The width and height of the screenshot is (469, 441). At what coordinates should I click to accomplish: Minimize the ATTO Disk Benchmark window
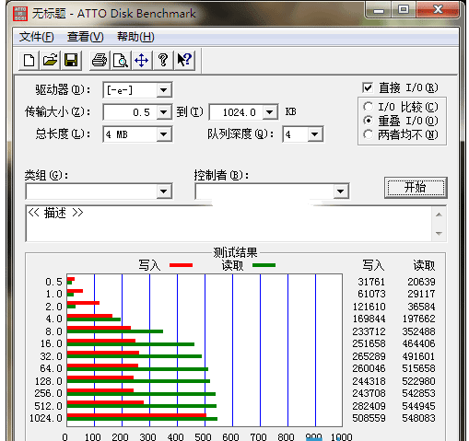pyautogui.click(x=379, y=9)
